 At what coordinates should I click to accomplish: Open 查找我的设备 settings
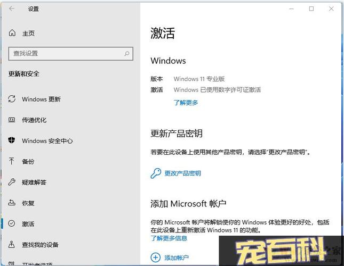(x=40, y=245)
